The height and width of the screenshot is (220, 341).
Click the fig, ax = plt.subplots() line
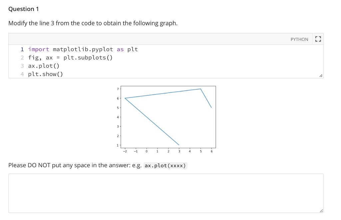[x=71, y=57]
